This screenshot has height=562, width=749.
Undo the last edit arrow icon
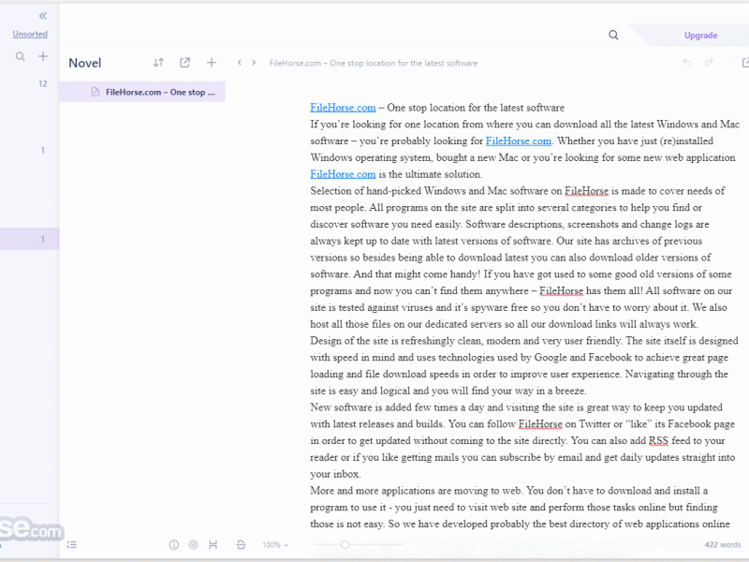[x=687, y=63]
